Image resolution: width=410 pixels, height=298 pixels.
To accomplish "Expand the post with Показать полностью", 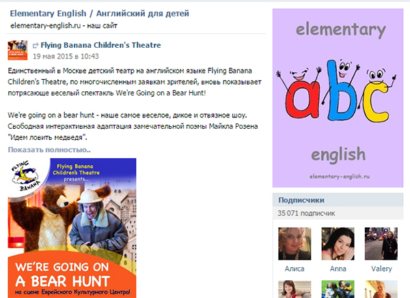I will [49, 150].
